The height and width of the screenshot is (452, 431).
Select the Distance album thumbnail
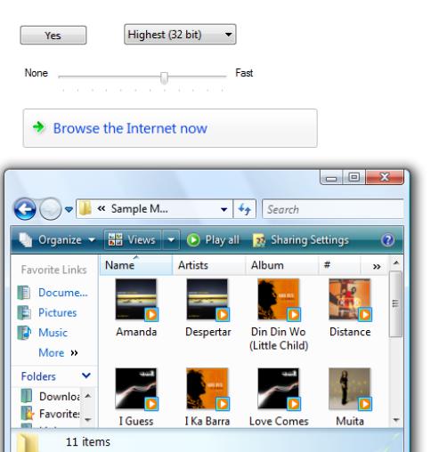tap(350, 300)
